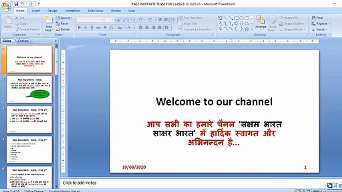This screenshot has width=342, height=192.
Task: Align text right
Action: pos(153,27)
